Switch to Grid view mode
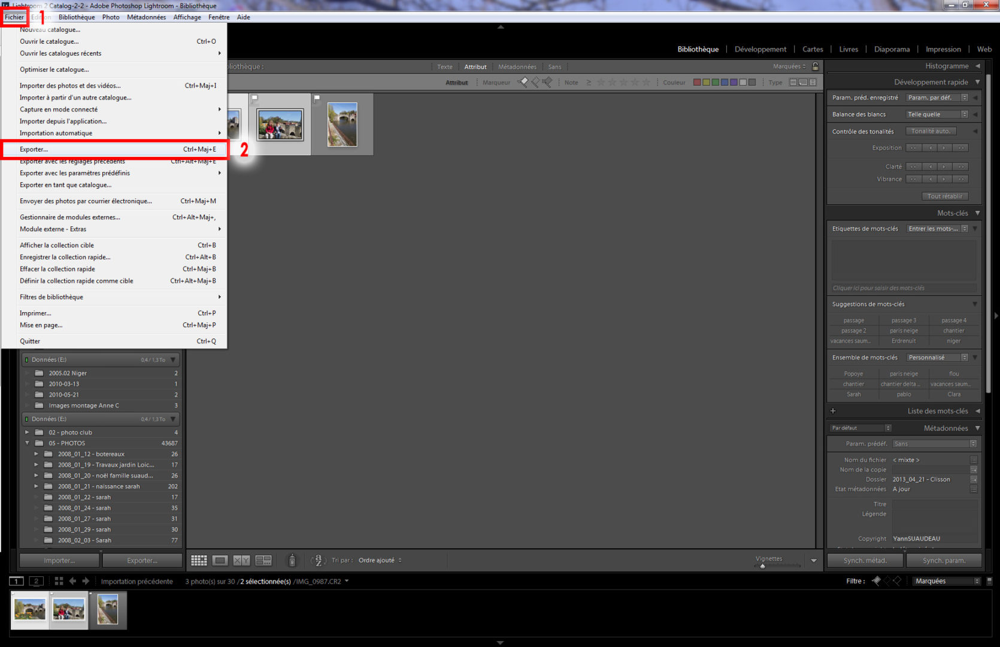The height and width of the screenshot is (647, 1000). coord(199,560)
